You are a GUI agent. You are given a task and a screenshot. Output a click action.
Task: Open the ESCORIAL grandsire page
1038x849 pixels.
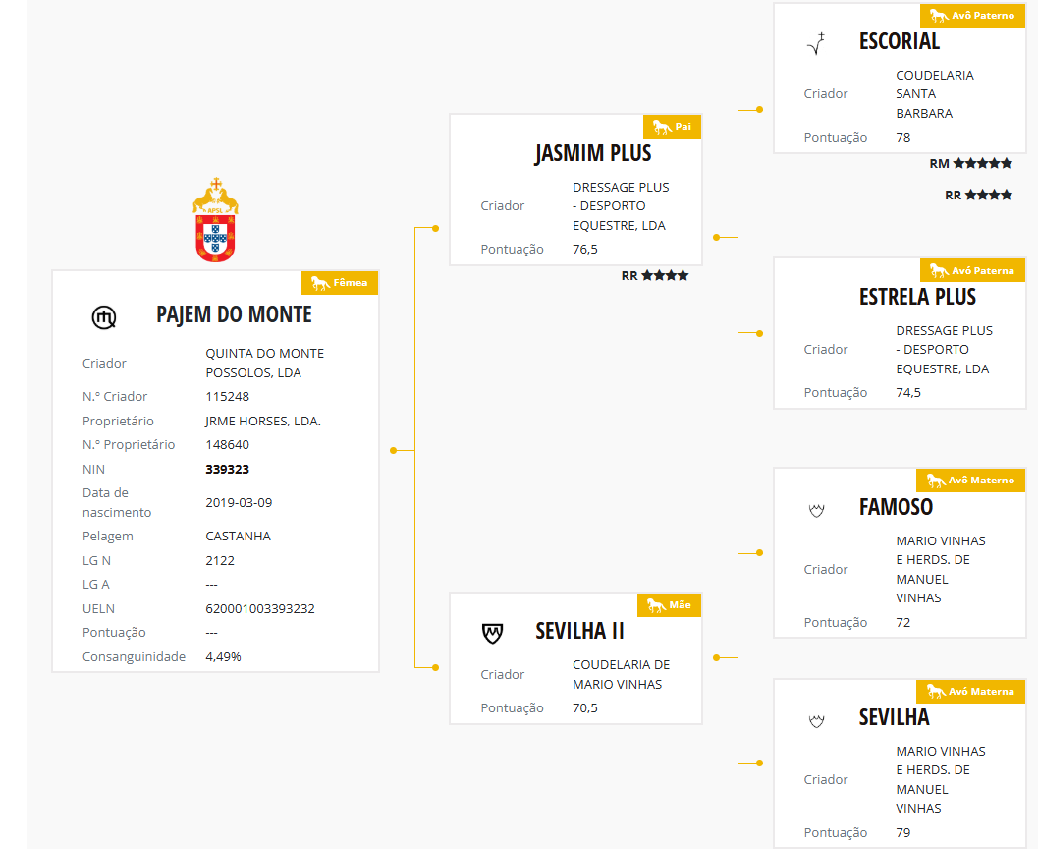(900, 41)
